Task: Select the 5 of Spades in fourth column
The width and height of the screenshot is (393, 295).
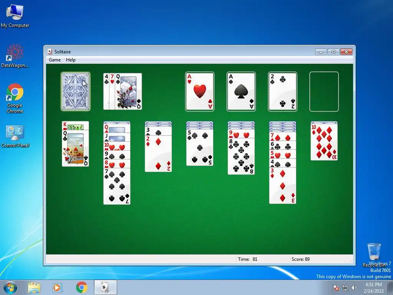Action: [x=200, y=148]
